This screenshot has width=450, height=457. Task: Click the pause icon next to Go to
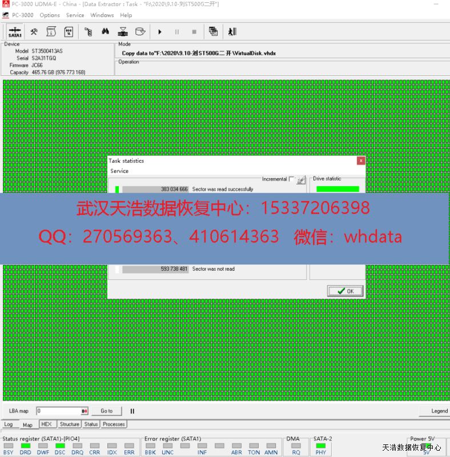point(132,411)
